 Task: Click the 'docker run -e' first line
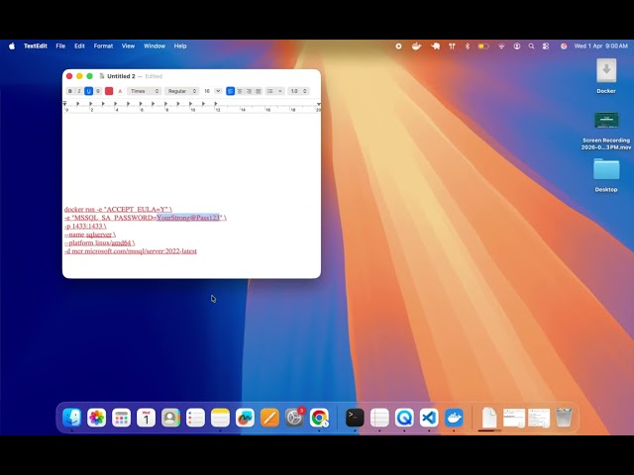pos(118,209)
